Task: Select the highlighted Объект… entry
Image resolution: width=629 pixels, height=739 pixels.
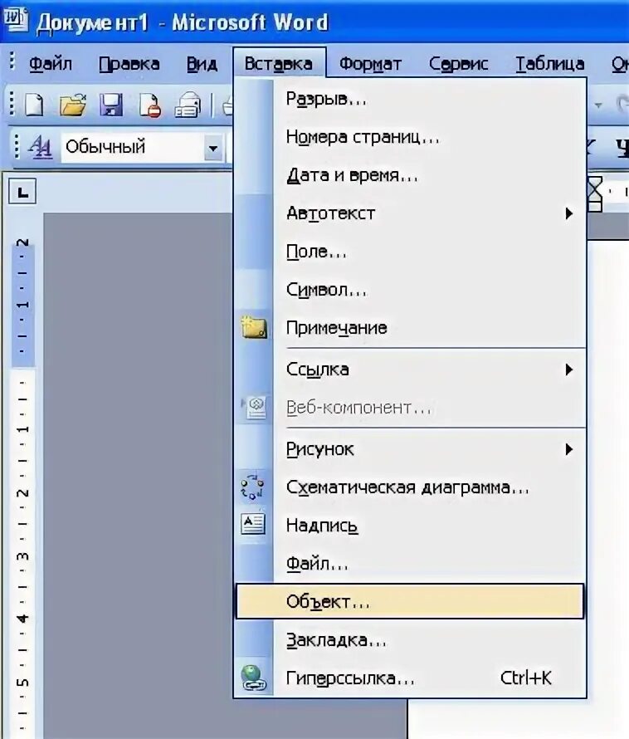Action: (410, 601)
